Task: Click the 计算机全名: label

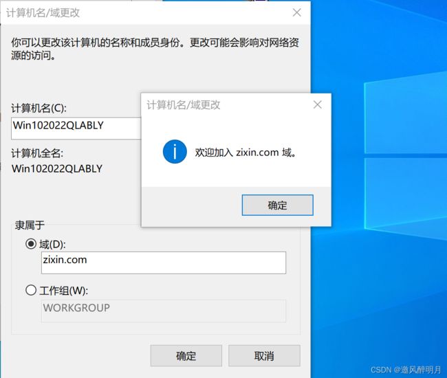Action: tap(37, 153)
